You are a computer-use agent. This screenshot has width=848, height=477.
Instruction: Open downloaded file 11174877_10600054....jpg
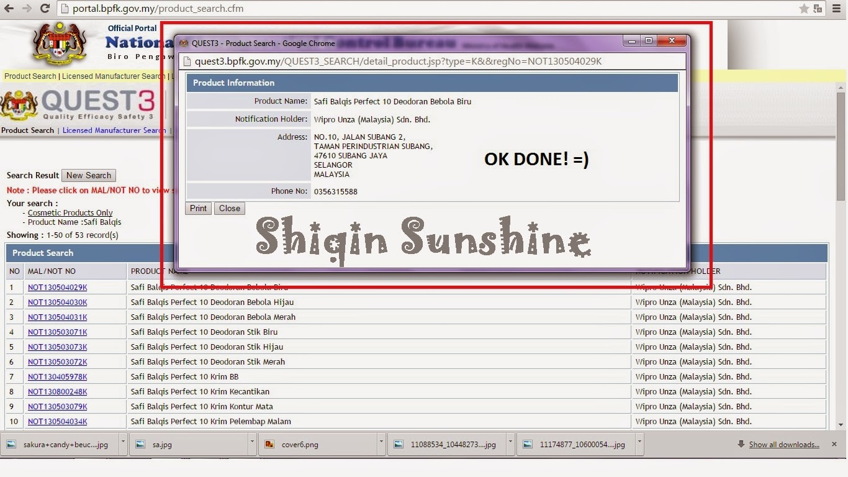coord(577,445)
